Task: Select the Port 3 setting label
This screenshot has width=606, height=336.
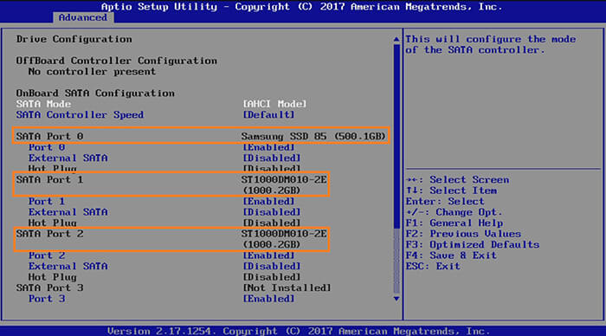Action: (x=47, y=299)
